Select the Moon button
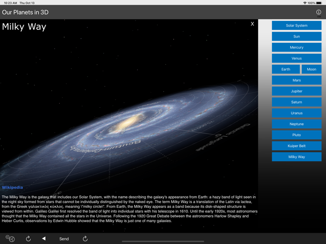326x244 pixels. point(312,69)
